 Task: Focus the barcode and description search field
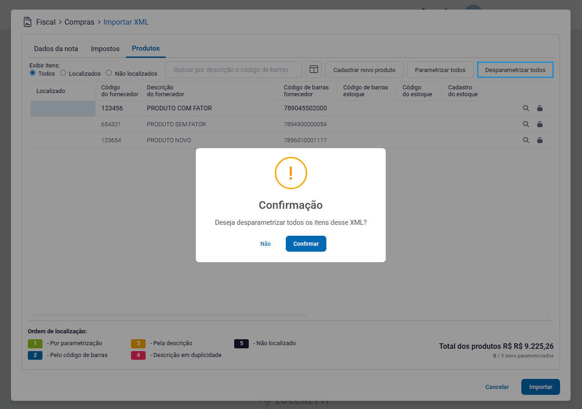(233, 70)
